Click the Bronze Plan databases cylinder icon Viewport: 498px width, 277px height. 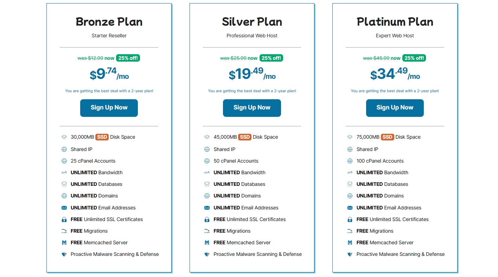[x=64, y=184]
